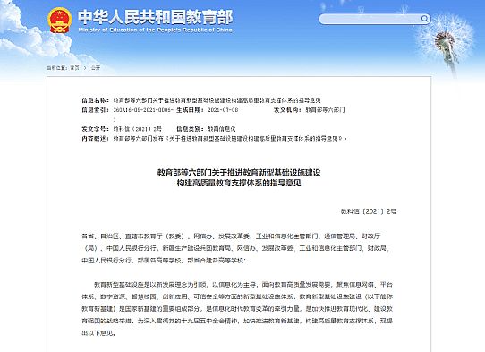Click the 信息类别 教育信息化 value
This screenshot has height=352, width=485.
pyautogui.click(x=221, y=129)
